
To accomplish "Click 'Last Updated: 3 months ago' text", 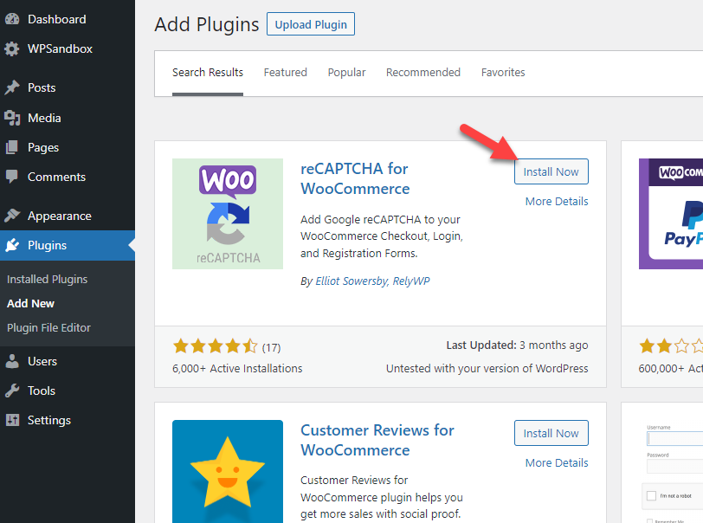I will [x=517, y=345].
